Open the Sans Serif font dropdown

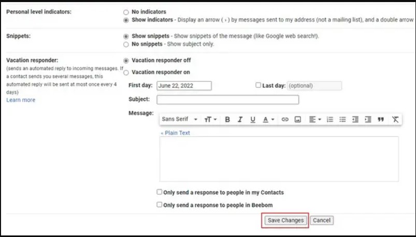coord(179,119)
